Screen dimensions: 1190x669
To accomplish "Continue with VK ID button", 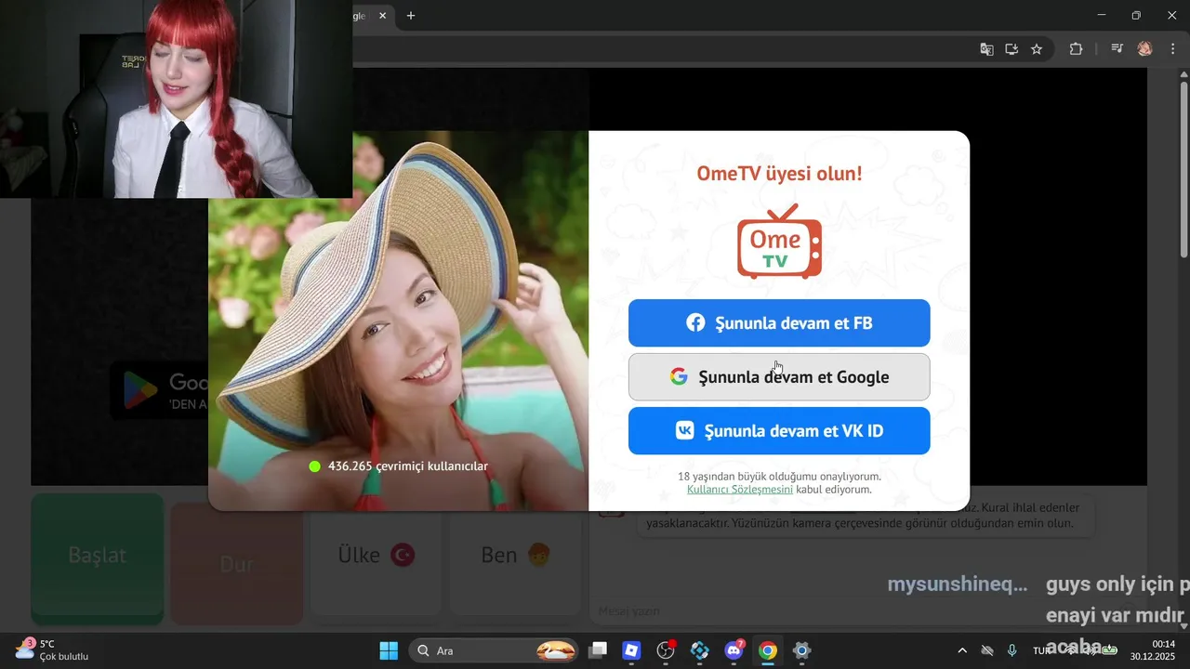I will [779, 431].
